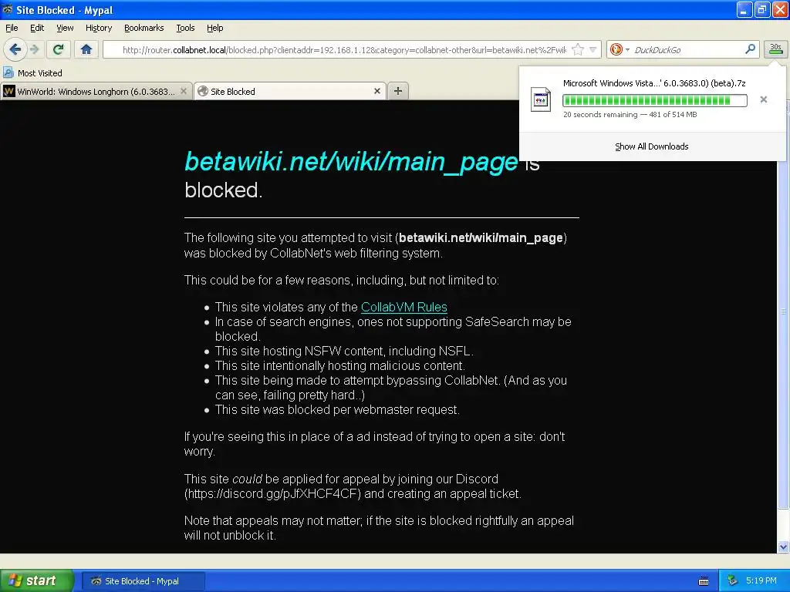Open the Home page button
The image size is (790, 592).
pos(86,49)
